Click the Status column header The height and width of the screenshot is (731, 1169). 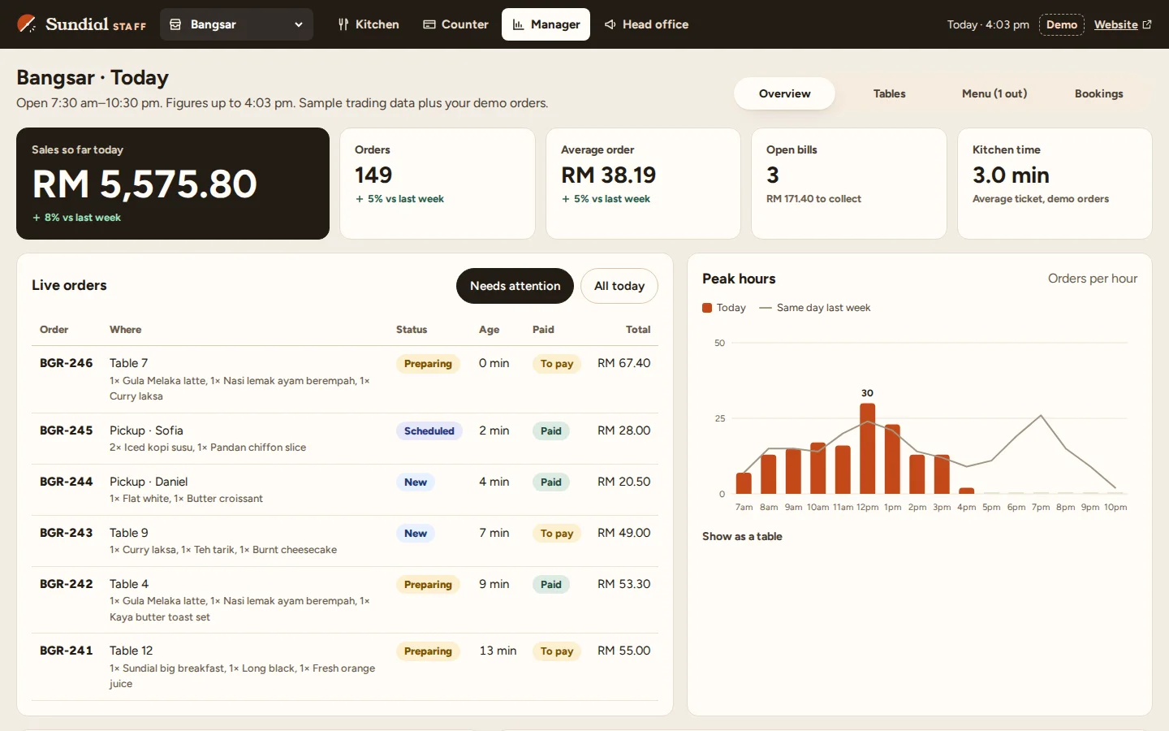[412, 330]
